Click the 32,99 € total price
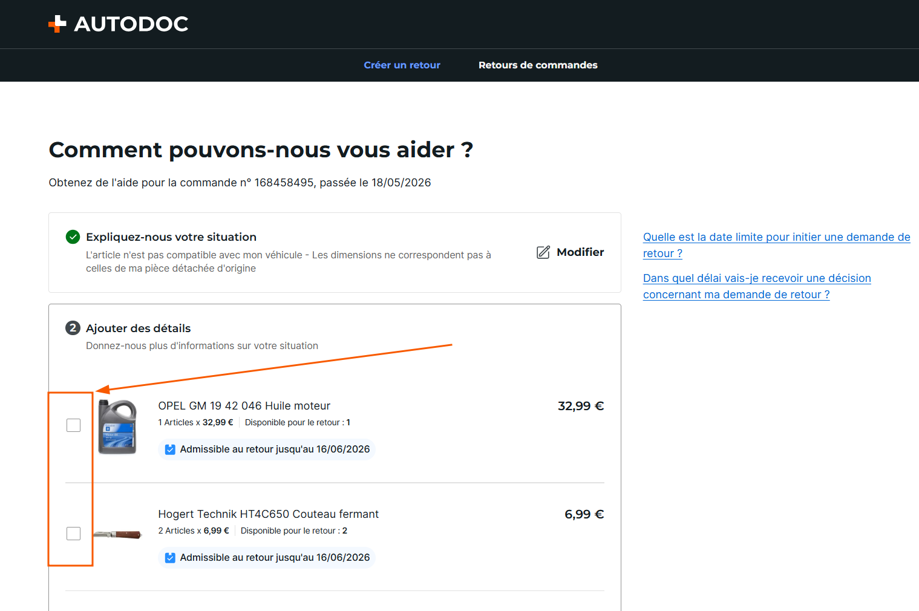 (581, 406)
